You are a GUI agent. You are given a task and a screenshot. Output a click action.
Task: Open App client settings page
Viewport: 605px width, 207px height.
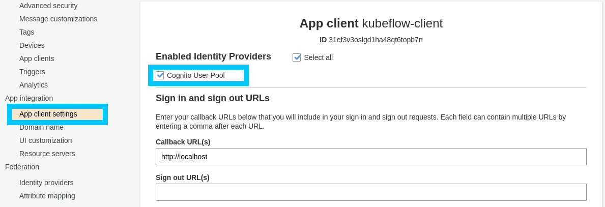(48, 114)
